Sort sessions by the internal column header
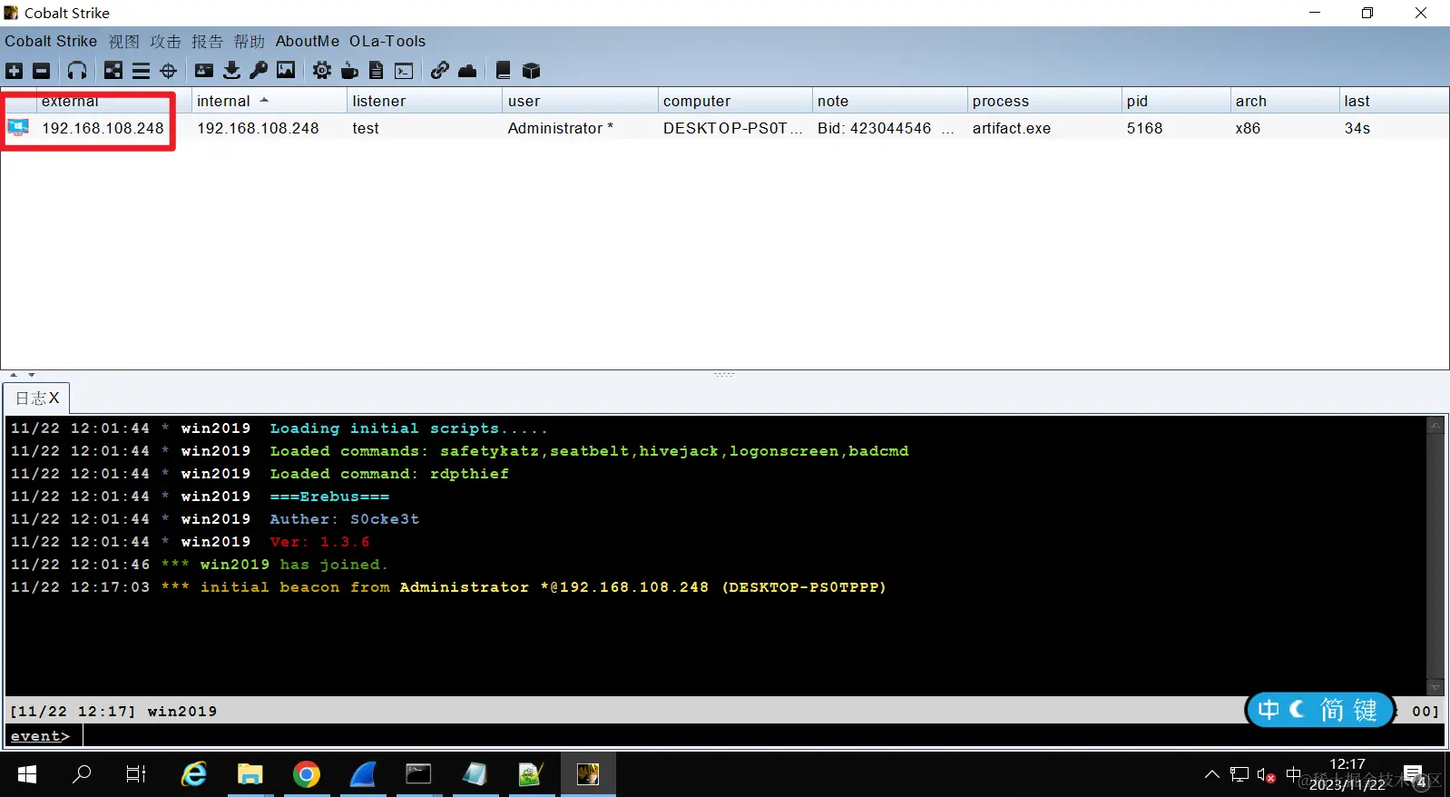 tap(269, 101)
